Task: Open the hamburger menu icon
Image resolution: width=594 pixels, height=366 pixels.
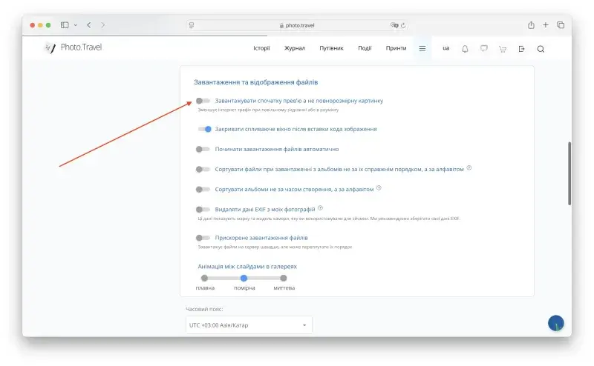Action: pyautogui.click(x=422, y=48)
